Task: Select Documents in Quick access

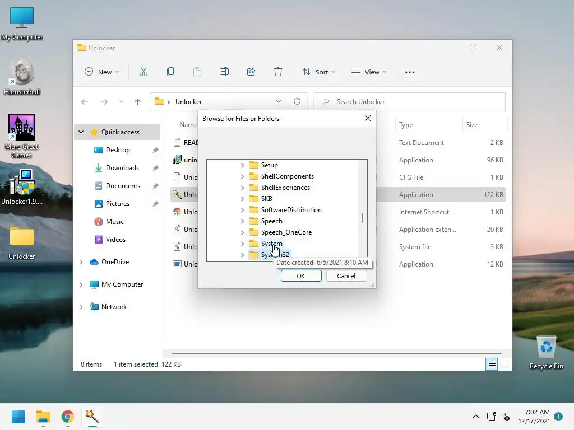Action: [x=123, y=186]
